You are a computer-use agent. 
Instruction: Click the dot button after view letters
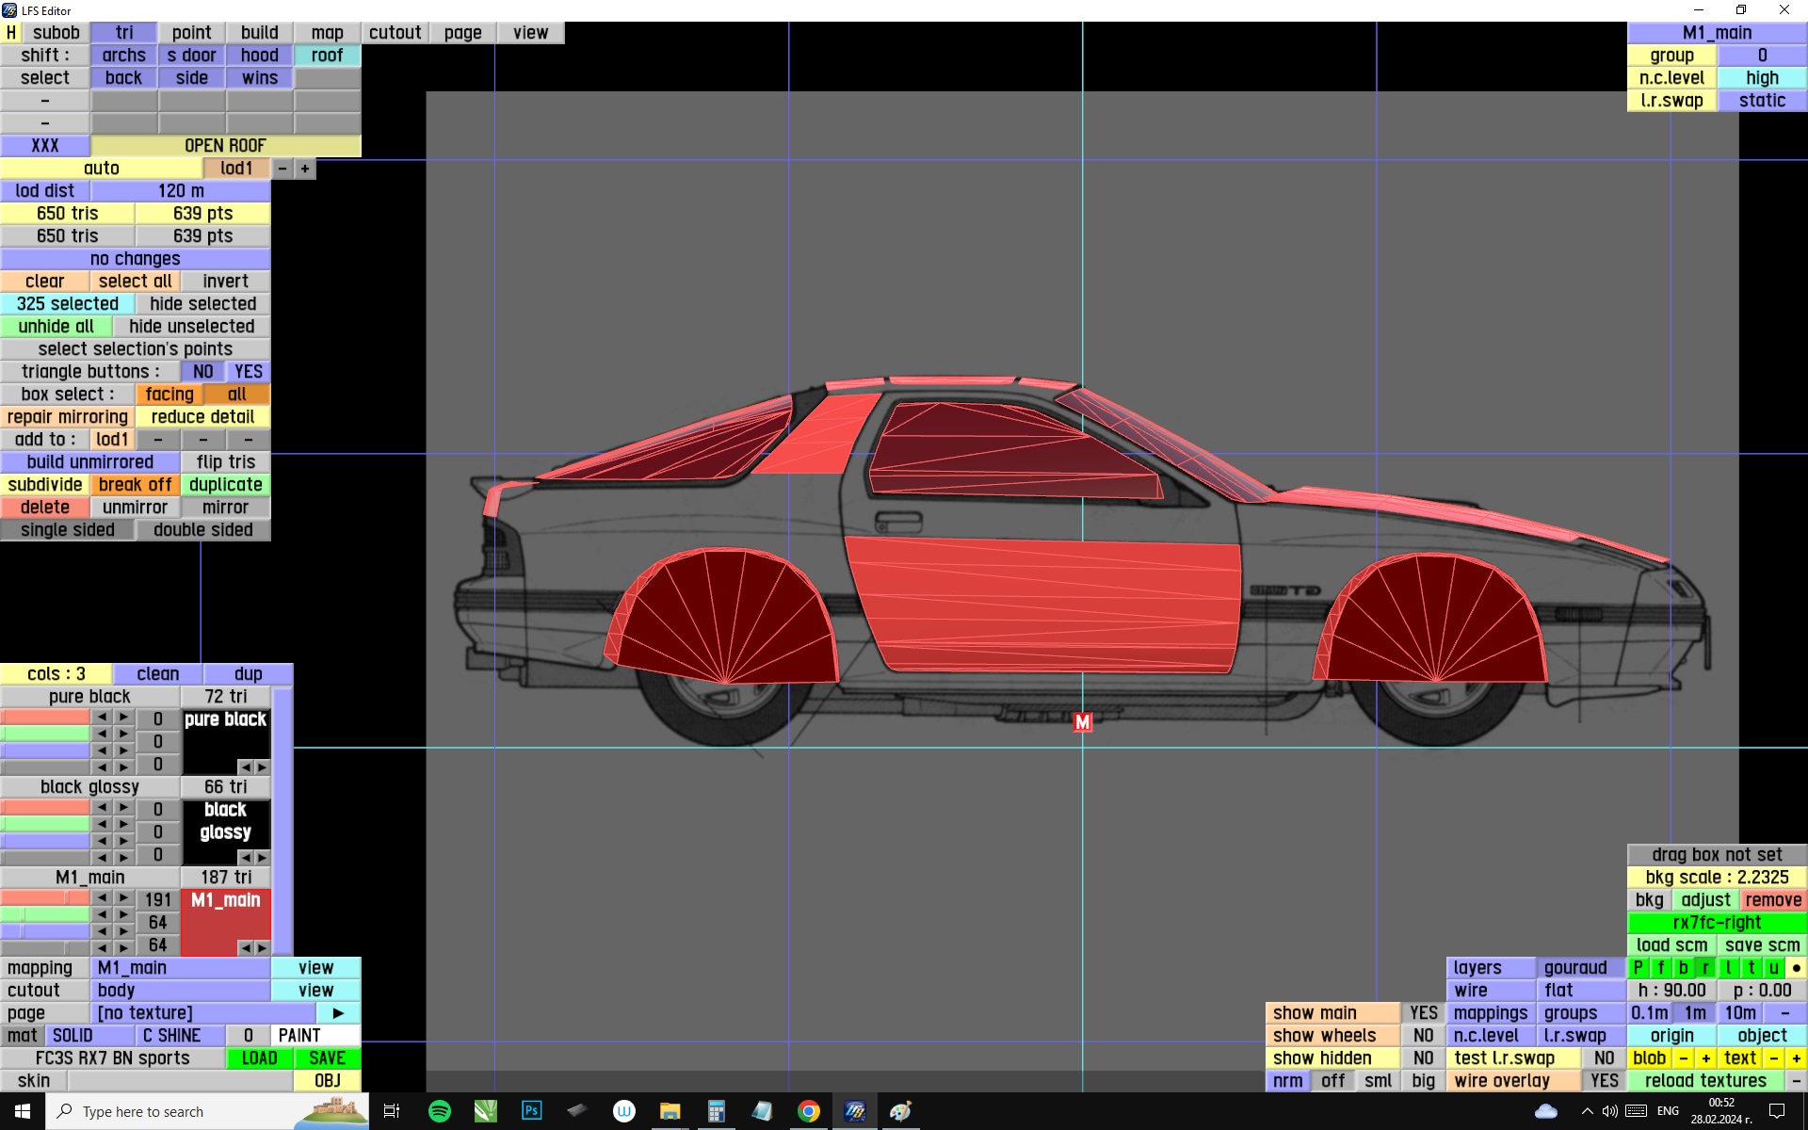point(1796,968)
